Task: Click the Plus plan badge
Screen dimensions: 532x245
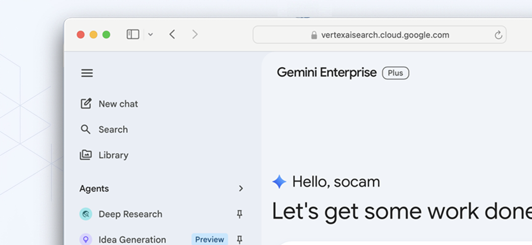Action: [395, 73]
